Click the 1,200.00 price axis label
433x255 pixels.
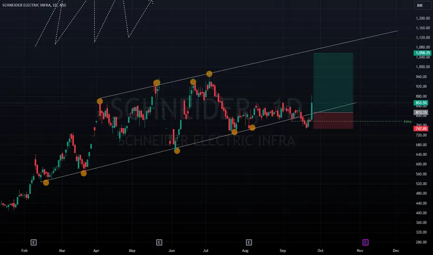423,18
